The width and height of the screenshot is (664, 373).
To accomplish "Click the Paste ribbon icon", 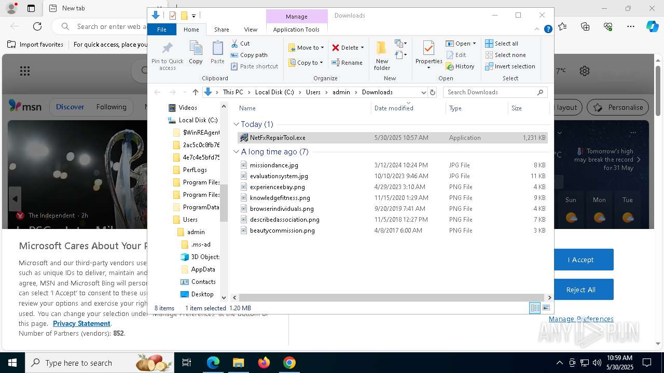I will tap(217, 53).
